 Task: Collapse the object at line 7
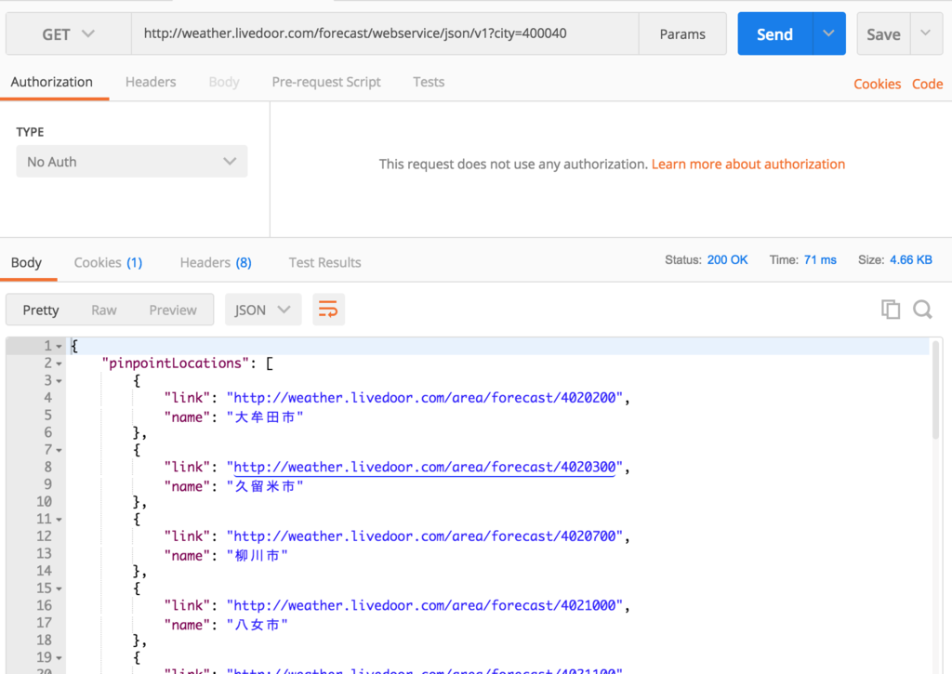point(59,451)
